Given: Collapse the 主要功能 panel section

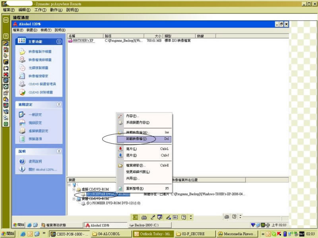Looking at the screenshot, I should [x=59, y=42].
